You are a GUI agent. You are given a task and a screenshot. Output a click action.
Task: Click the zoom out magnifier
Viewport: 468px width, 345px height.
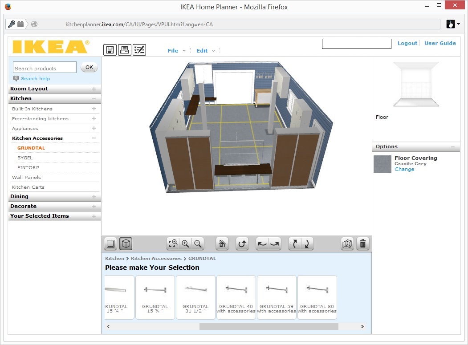click(x=198, y=244)
